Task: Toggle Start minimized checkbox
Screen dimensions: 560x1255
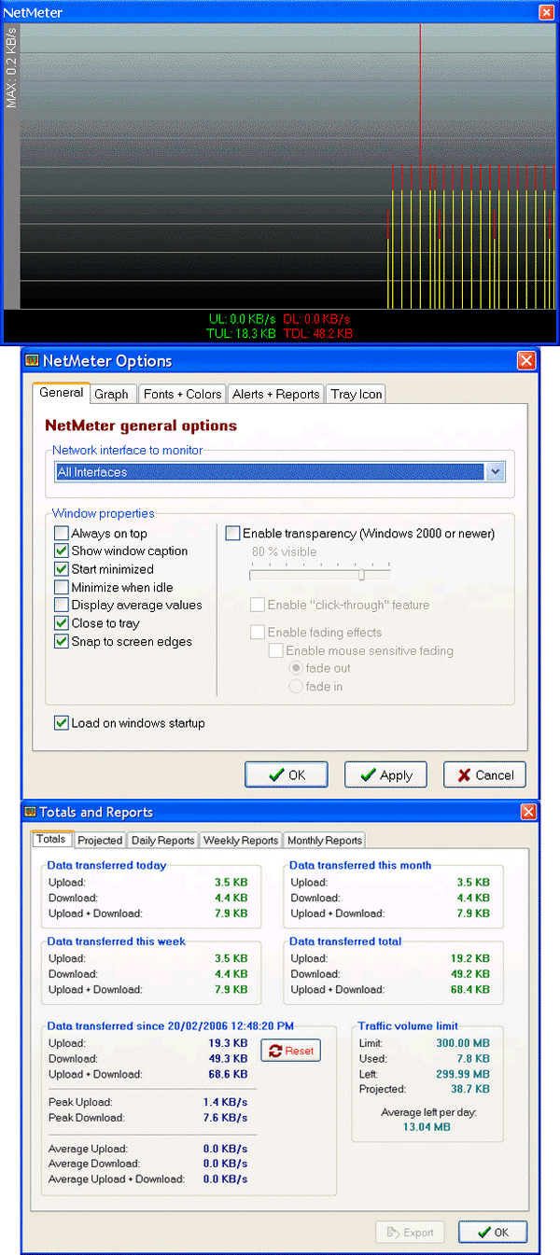Action: point(62,569)
